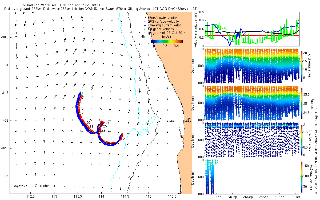Click the 'dive-avg current veloc.' legend entry

tap(165, 25)
